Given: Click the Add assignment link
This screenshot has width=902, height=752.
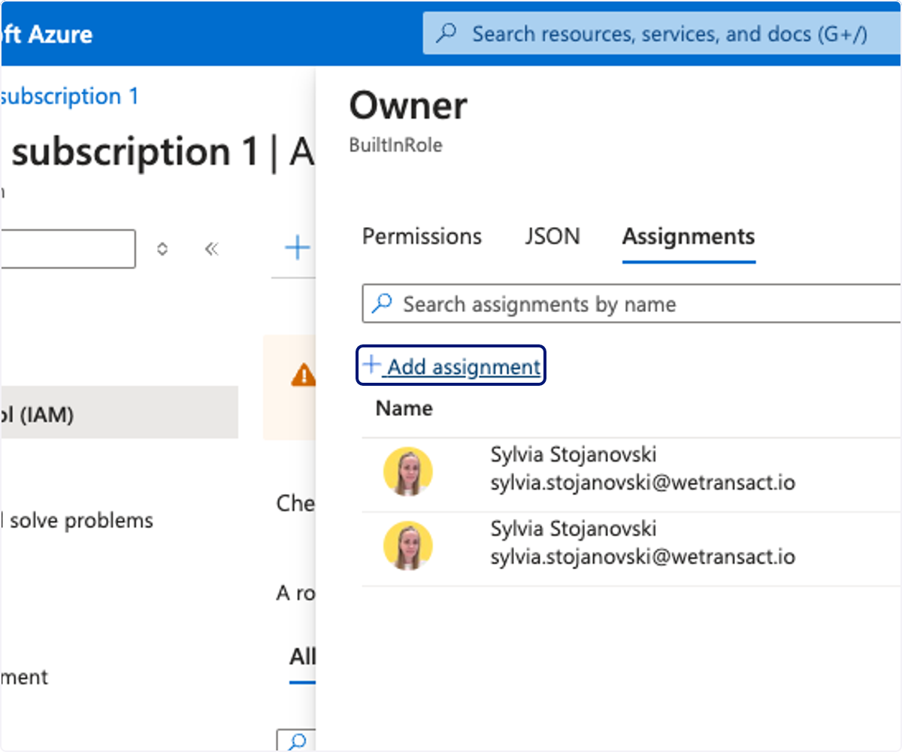Looking at the screenshot, I should click(451, 365).
